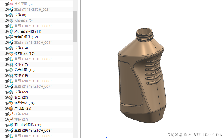This screenshot has width=224, height=138.
Task: Click the mirror geometry icon of 镜像几何体 (12)
Action: pyautogui.click(x=11, y=37)
